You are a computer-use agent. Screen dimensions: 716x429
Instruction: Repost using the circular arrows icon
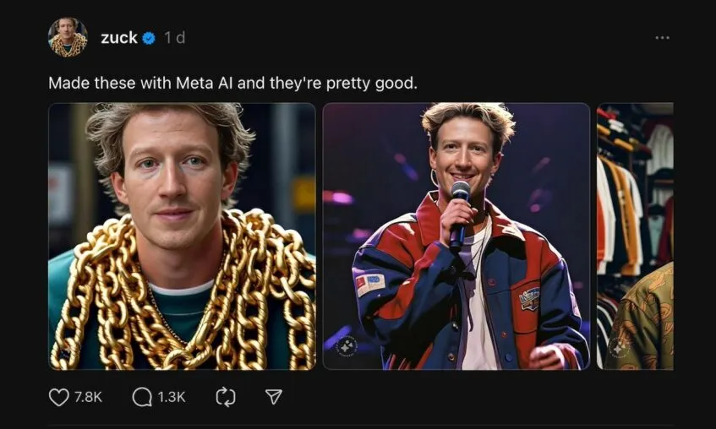click(226, 396)
